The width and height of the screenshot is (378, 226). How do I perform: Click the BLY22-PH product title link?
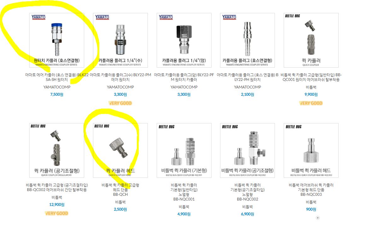[247, 77]
